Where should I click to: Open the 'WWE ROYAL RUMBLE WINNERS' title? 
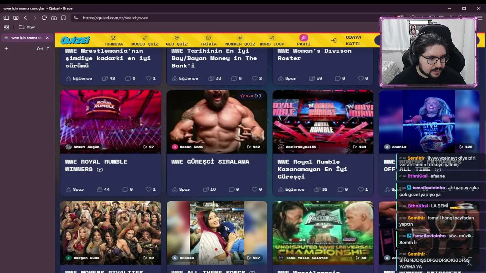[96, 165]
